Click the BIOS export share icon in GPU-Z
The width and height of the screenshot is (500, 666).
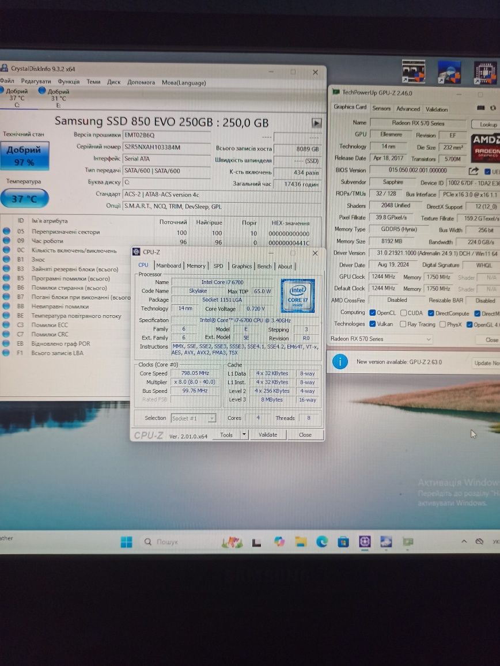(473, 171)
